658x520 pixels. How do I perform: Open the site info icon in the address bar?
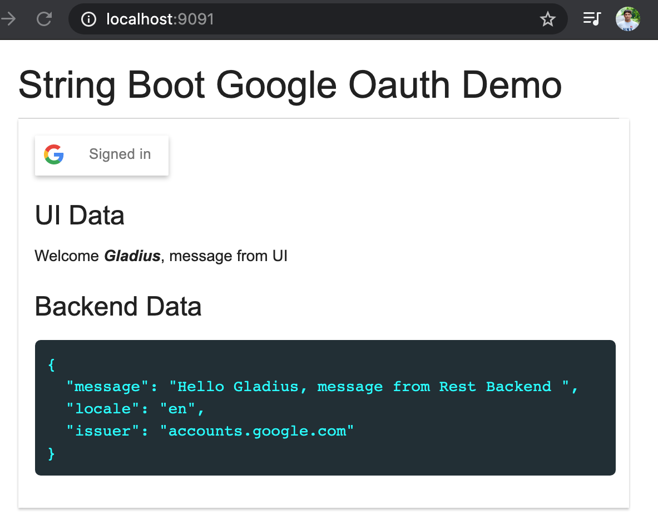tap(88, 19)
